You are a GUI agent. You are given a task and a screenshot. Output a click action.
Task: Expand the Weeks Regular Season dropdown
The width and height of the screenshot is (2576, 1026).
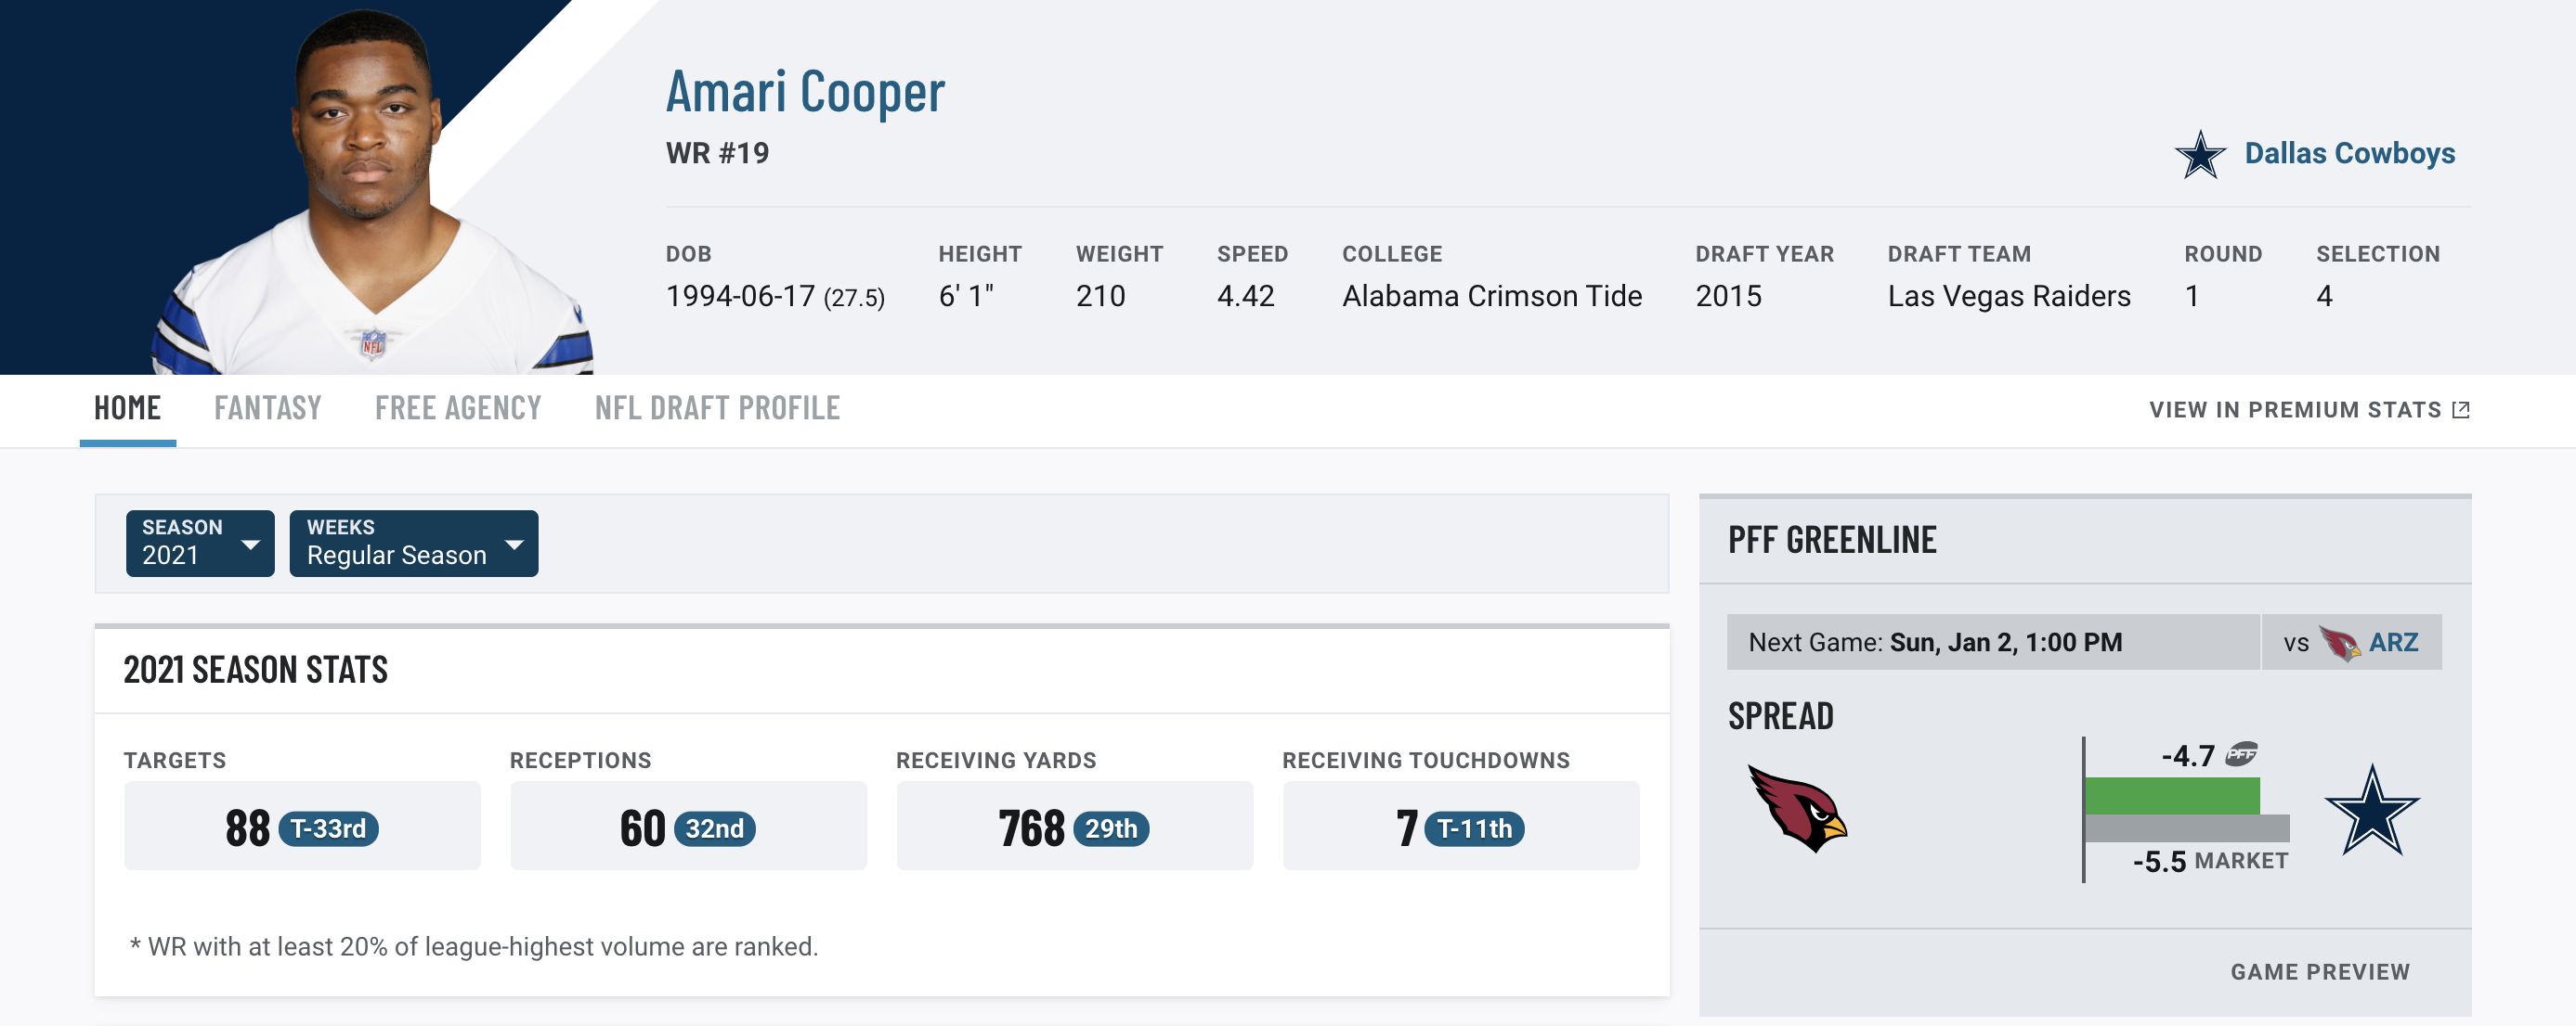pyautogui.click(x=413, y=543)
